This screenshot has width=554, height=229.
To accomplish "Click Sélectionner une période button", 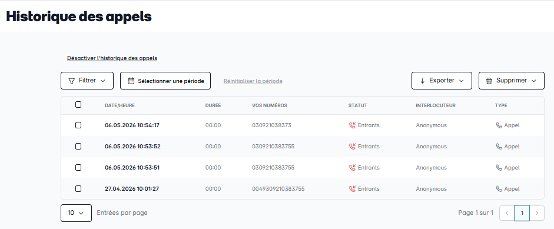I will 165,81.
